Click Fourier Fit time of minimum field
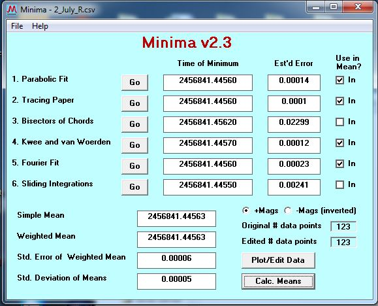Viewport: 378px width, 306px height. coord(208,166)
